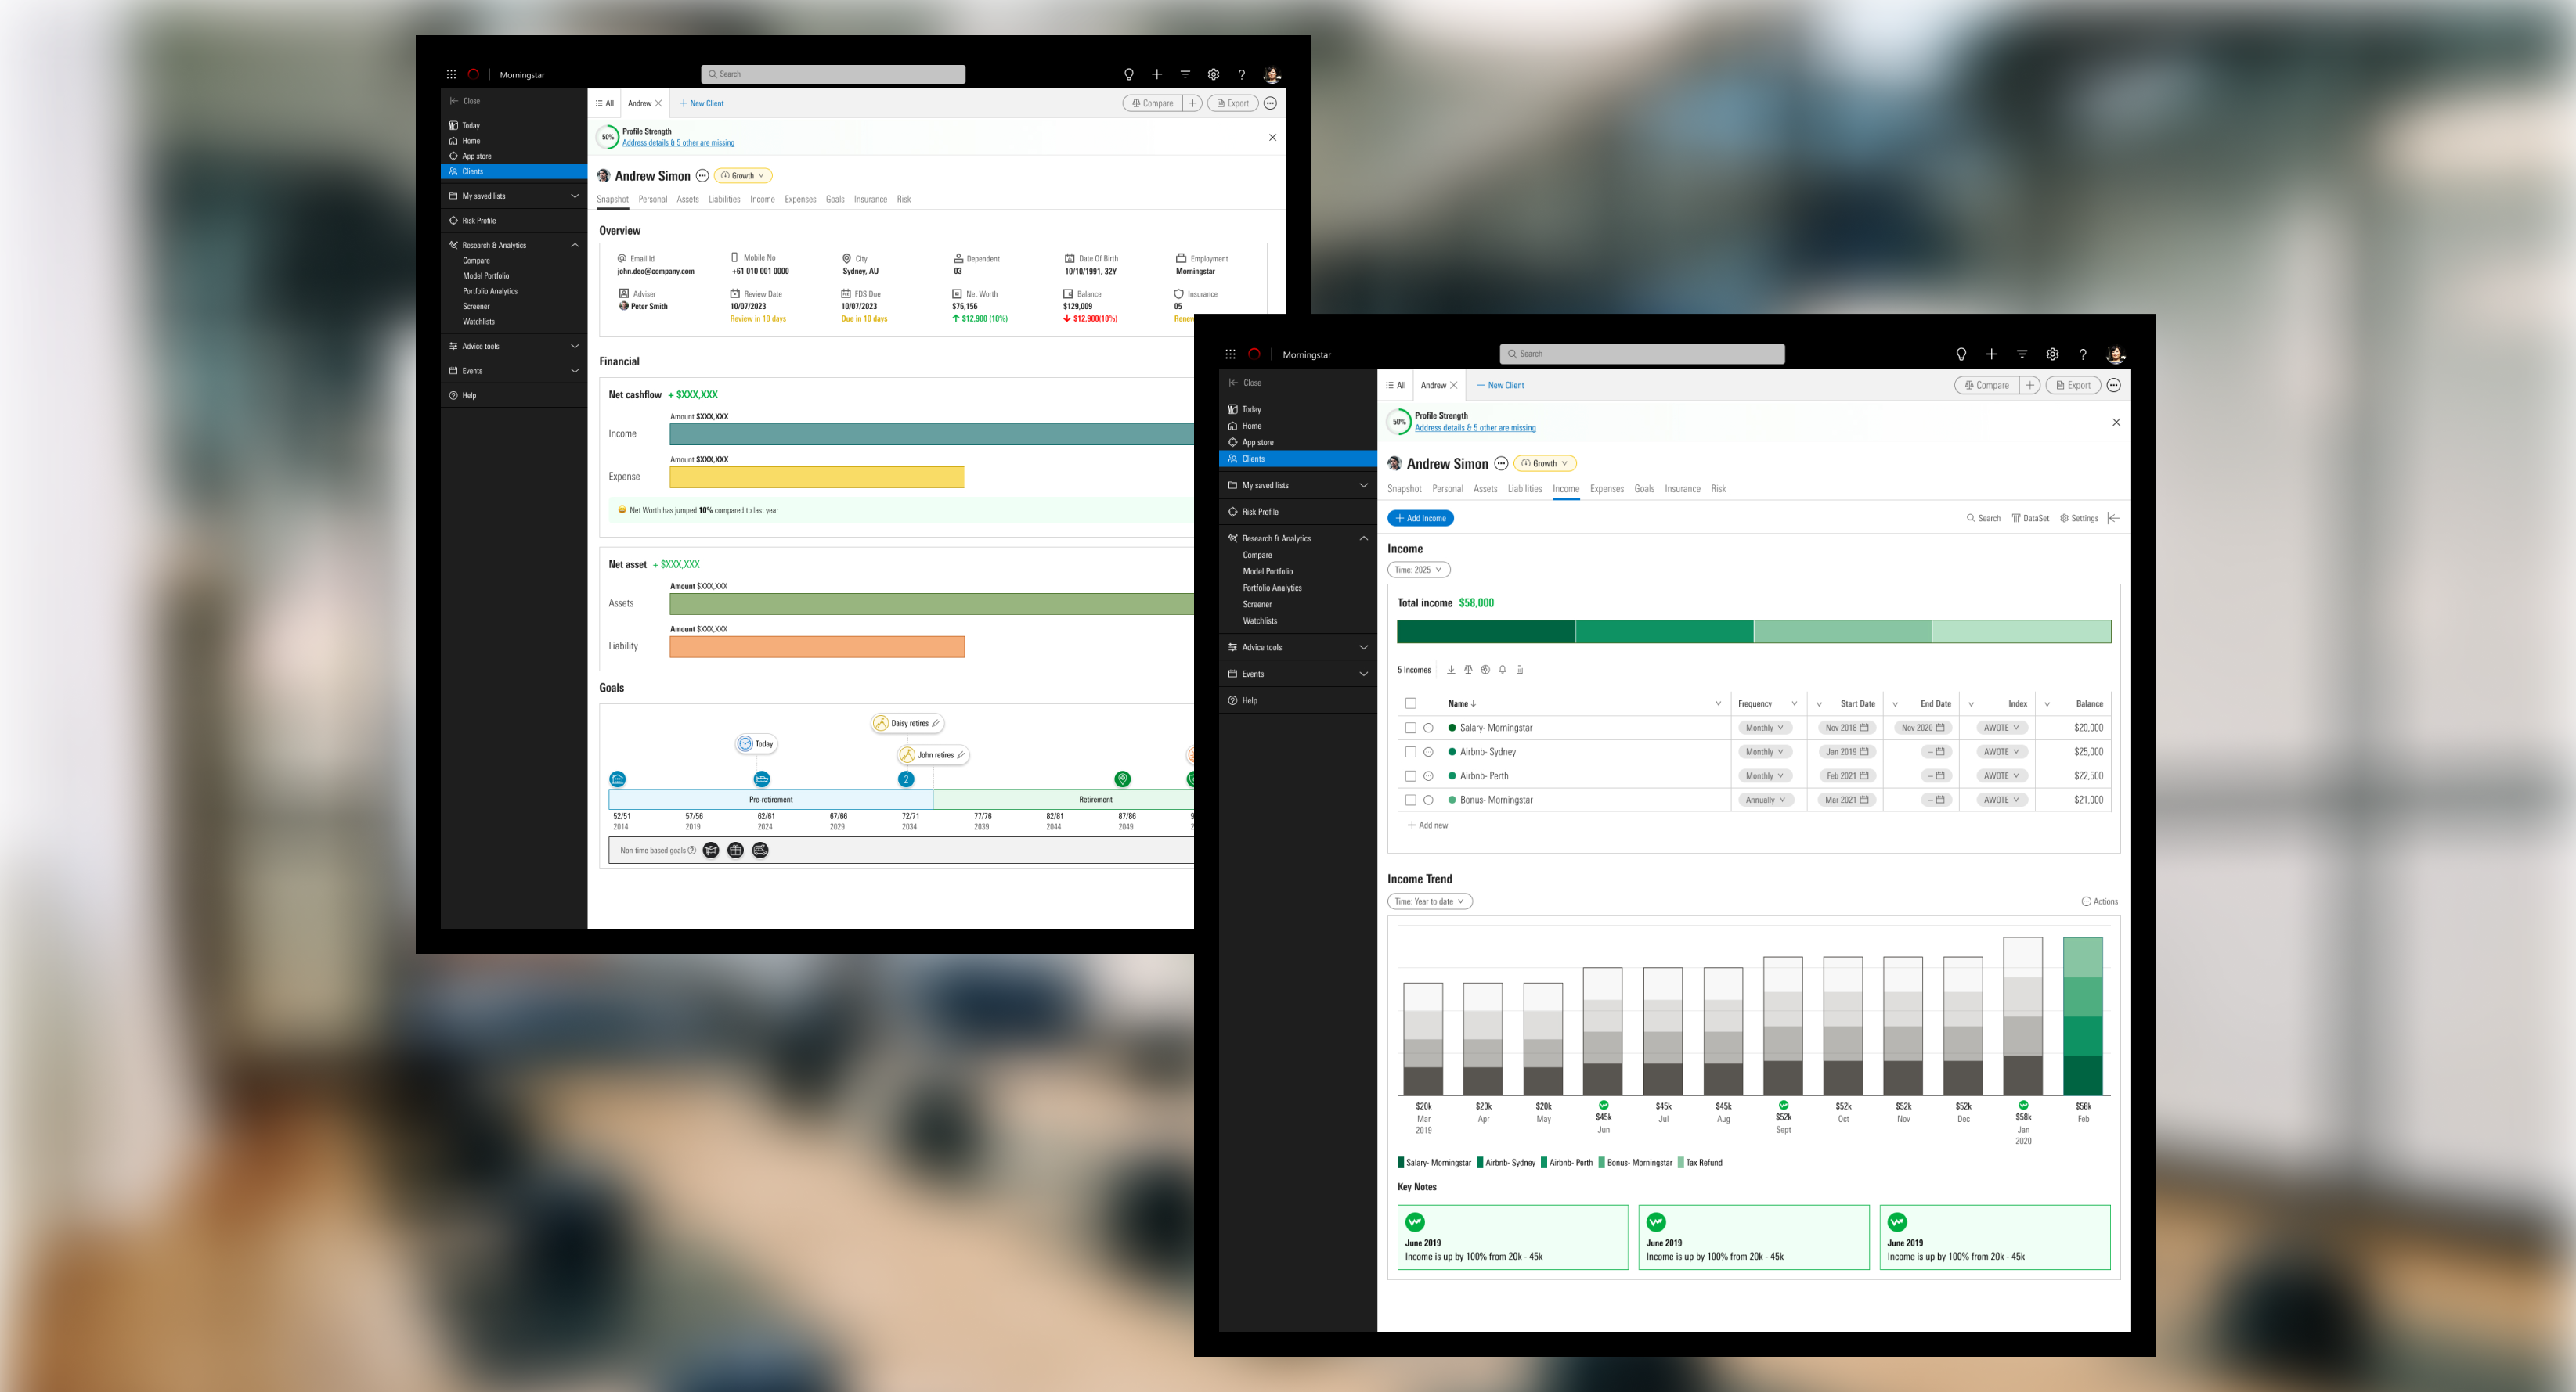The image size is (2576, 1392).
Task: Click the collapse panel arrow next to Settings
Action: (2113, 518)
